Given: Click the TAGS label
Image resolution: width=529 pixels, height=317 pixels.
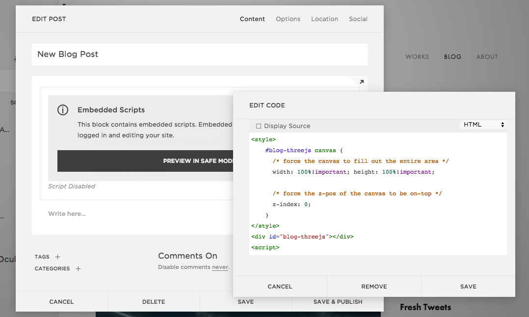Looking at the screenshot, I should [42, 257].
